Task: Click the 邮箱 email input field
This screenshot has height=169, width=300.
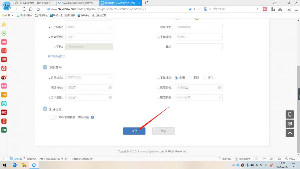Action: [198, 47]
